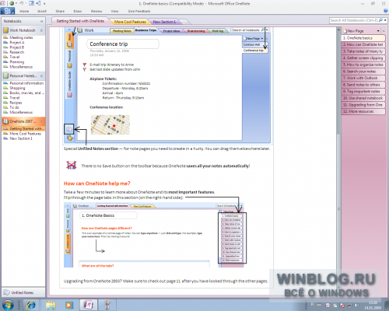The height and width of the screenshot is (311, 389).
Task: Collapse the Work Notebook section list
Action: point(41,30)
